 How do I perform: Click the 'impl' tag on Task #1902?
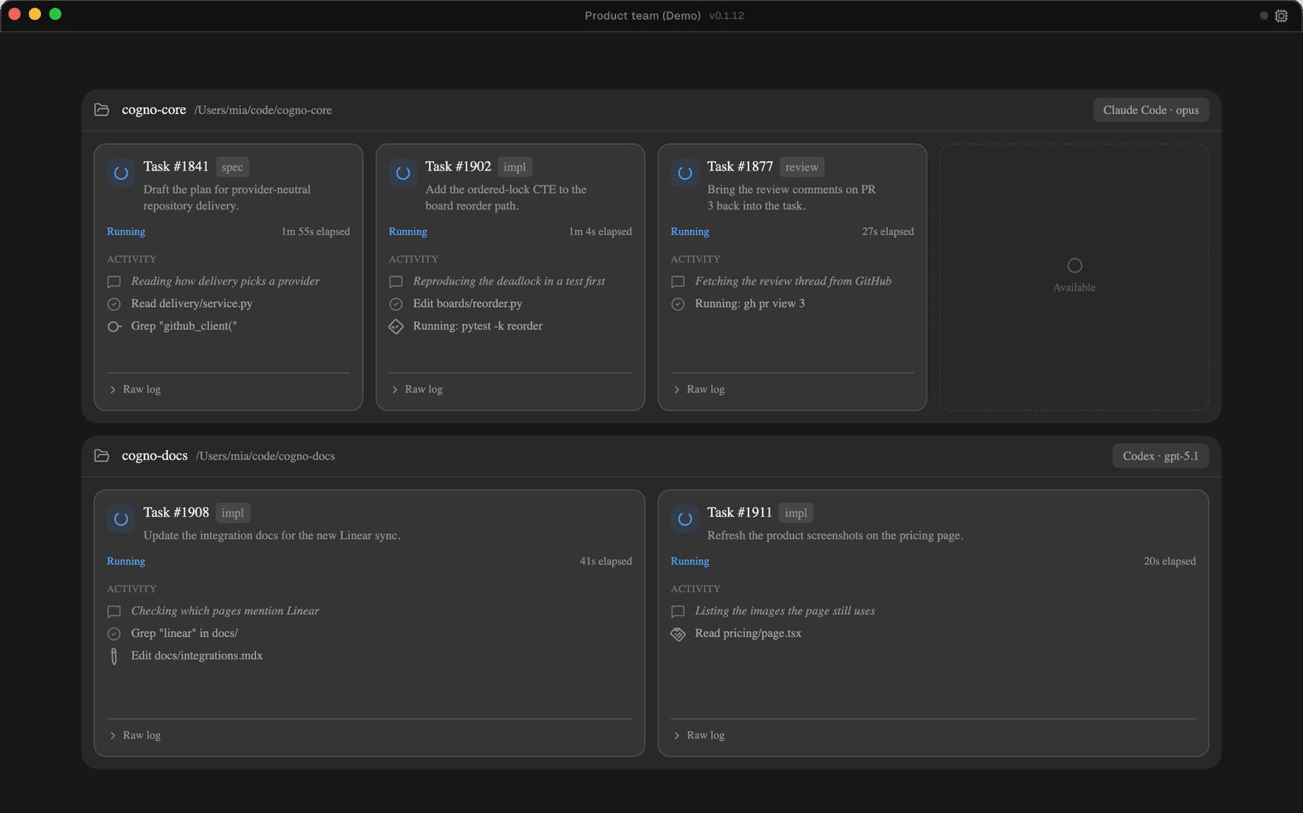point(515,167)
